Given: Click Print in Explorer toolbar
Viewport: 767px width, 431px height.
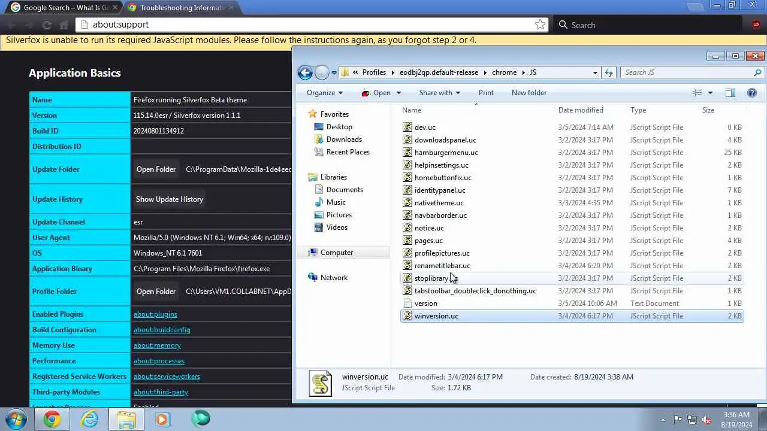Looking at the screenshot, I should click(486, 93).
